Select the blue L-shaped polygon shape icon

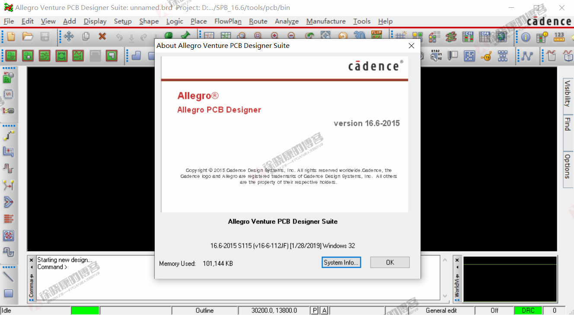click(136, 55)
